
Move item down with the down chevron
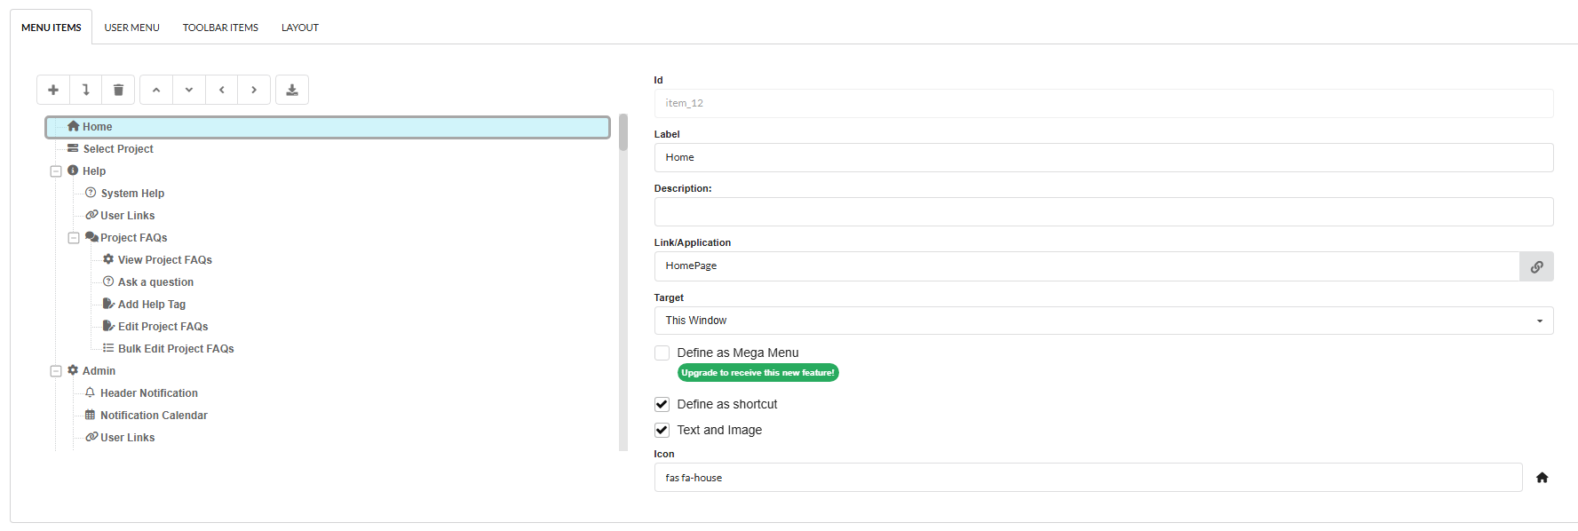(x=189, y=90)
